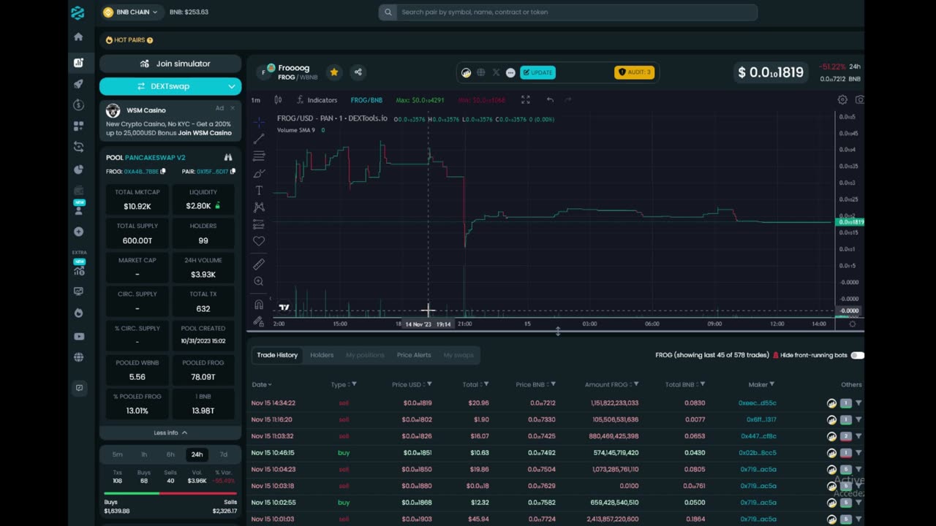Open chart settings gear icon
Screen dimensions: 936x526
[x=842, y=99]
